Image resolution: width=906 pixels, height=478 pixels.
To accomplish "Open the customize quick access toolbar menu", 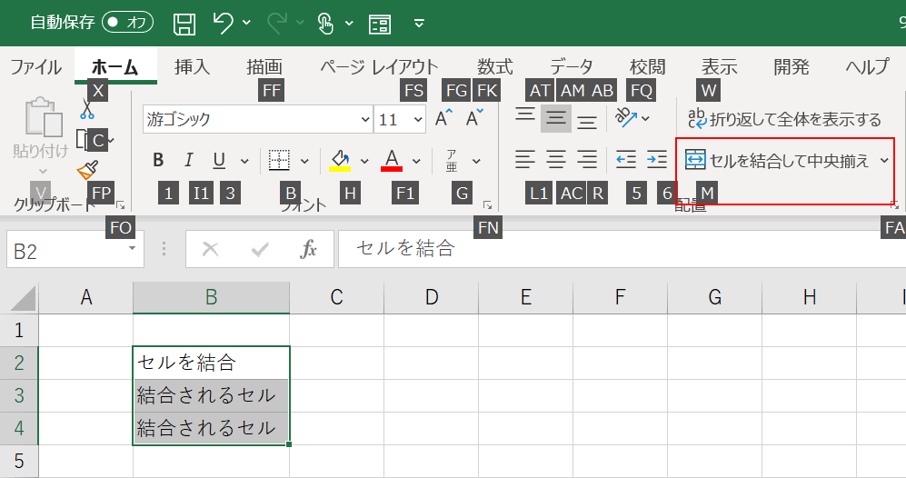I will pyautogui.click(x=420, y=23).
